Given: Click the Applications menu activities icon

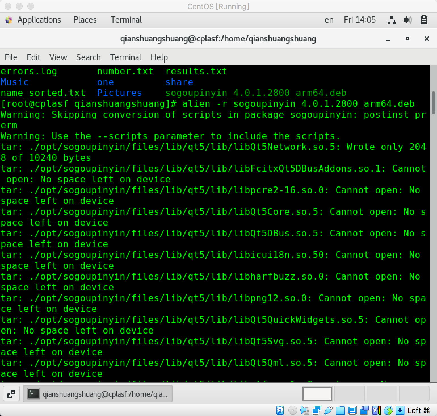Looking at the screenshot, I should click(x=9, y=20).
